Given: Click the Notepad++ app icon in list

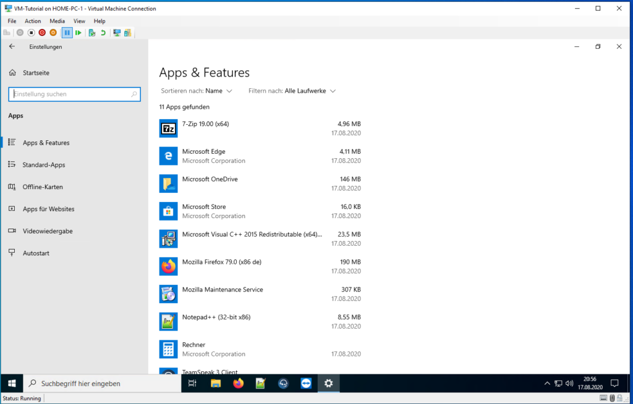Looking at the screenshot, I should (168, 322).
